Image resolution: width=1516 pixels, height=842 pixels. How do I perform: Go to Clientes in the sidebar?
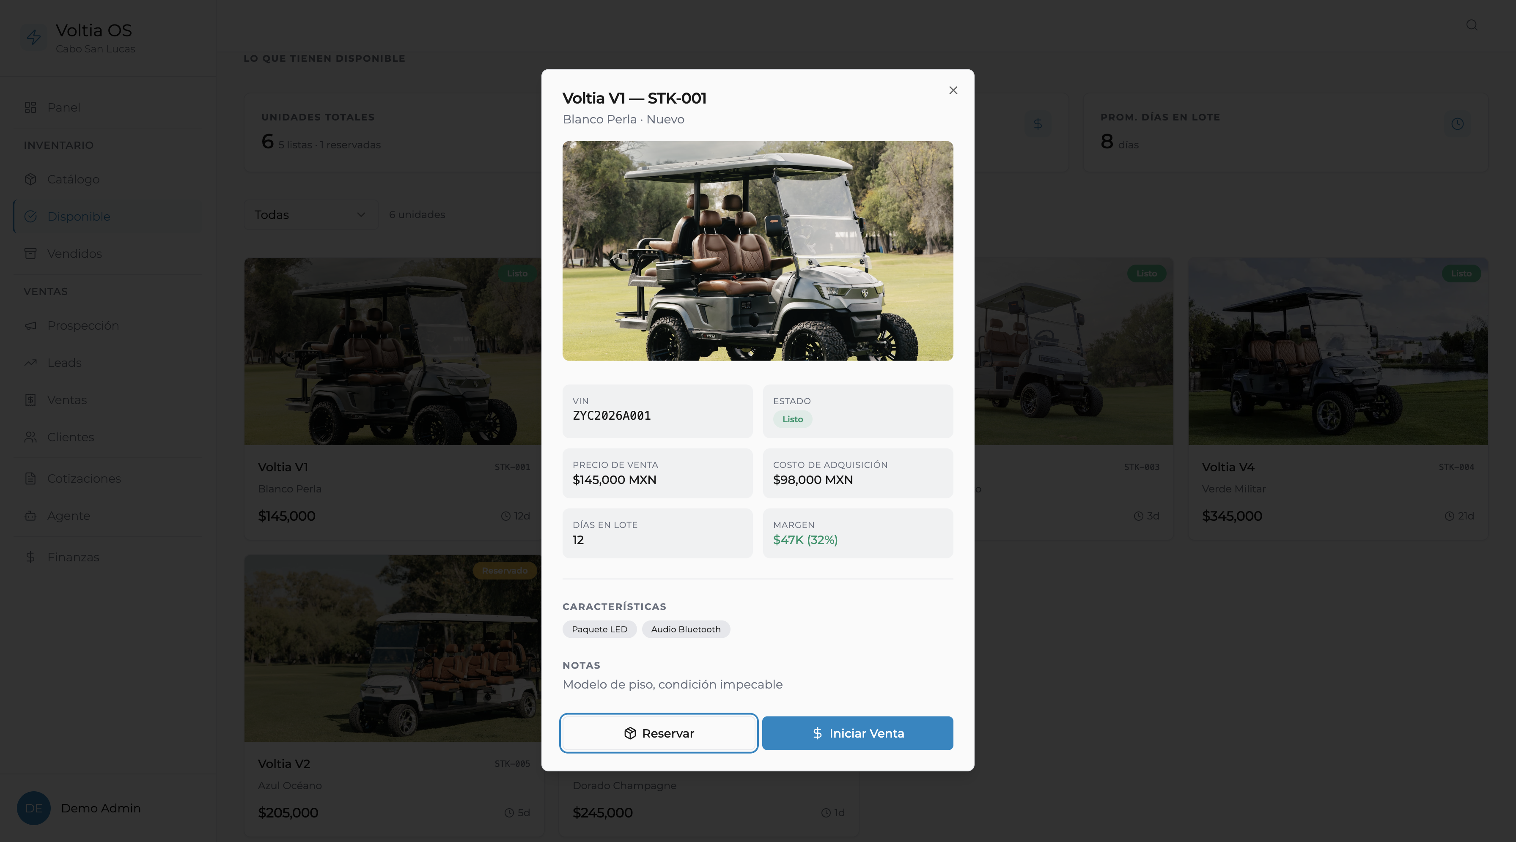108,437
